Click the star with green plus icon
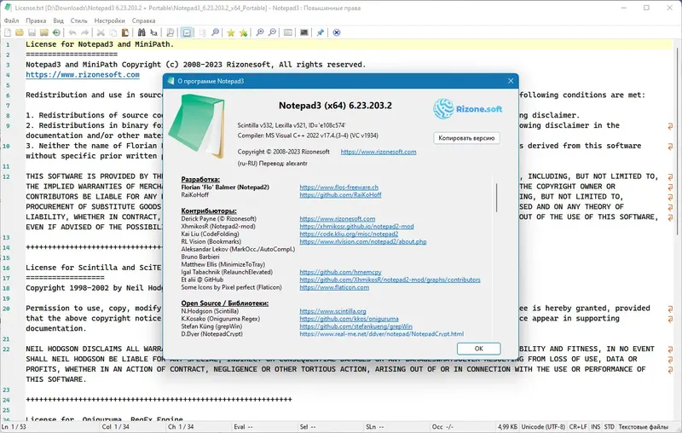Screen dimensions: 682x433 [x=243, y=32]
